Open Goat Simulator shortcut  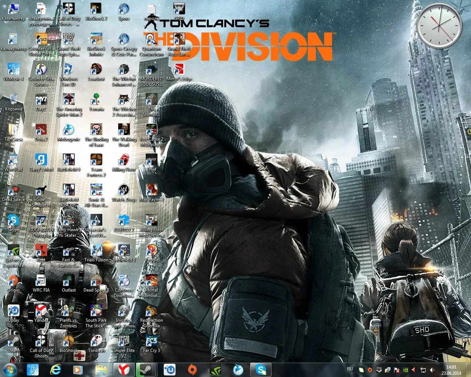[x=41, y=196]
